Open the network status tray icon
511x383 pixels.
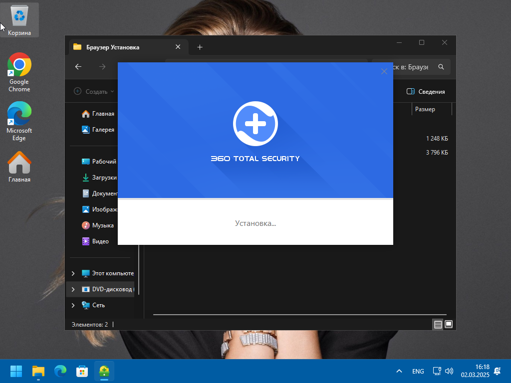tap(437, 371)
